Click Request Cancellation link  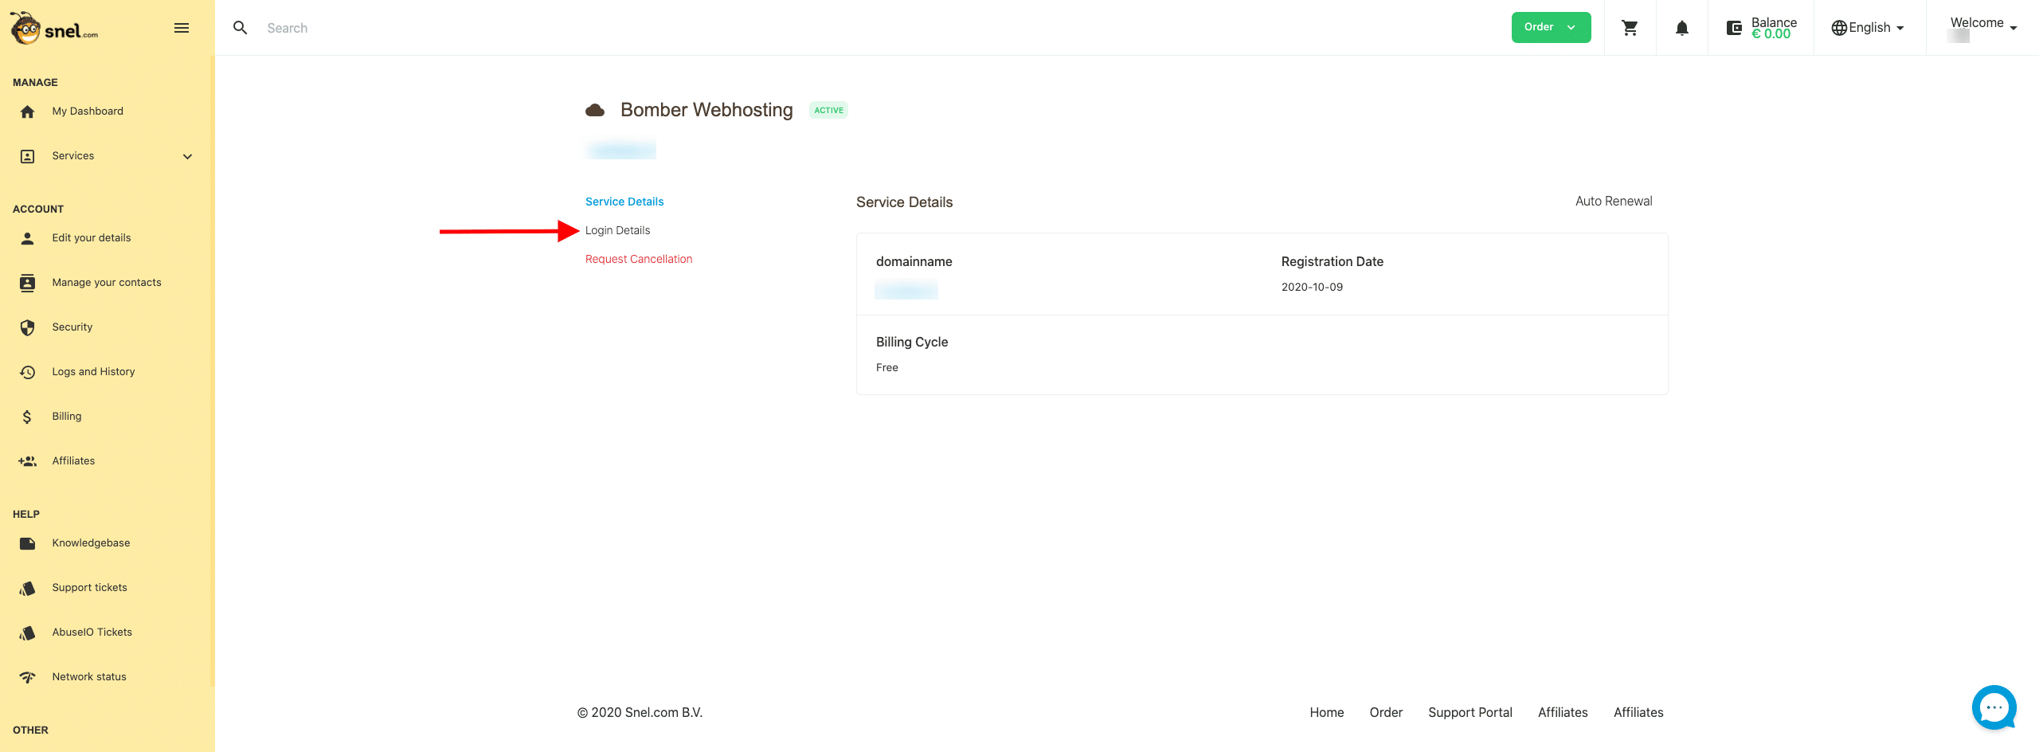639,259
